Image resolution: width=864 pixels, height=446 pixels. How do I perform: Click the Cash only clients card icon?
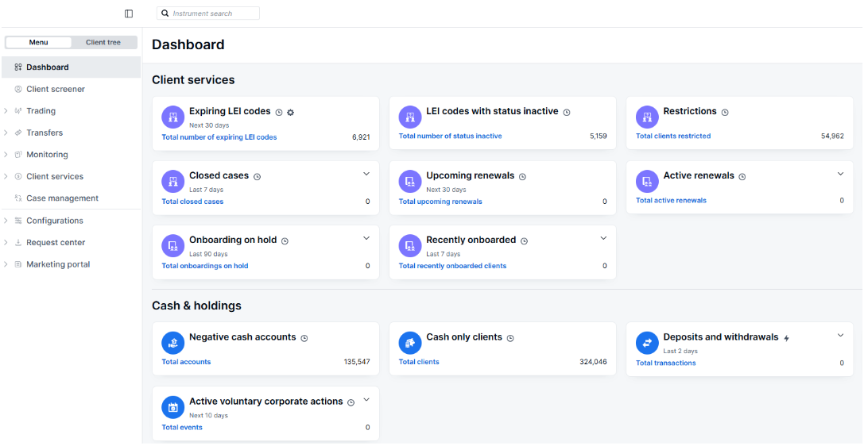[410, 343]
